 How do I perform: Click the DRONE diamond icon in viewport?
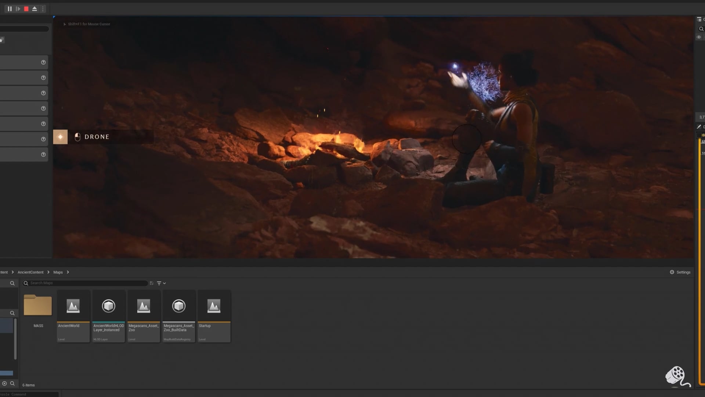click(60, 137)
